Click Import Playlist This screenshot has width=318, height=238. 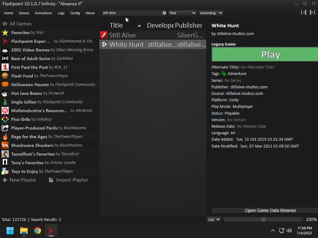[x=68, y=180]
